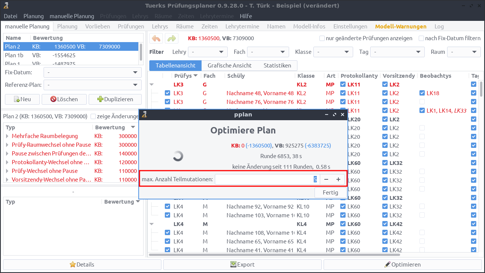Screen dimensions: 485x273
Task: Switch to the Modell-Warnungen tab
Action: click(401, 27)
